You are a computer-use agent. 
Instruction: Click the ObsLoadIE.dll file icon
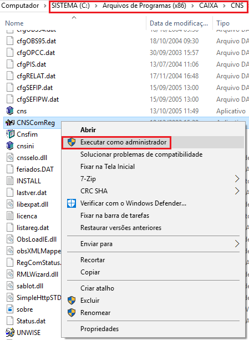point(10,239)
